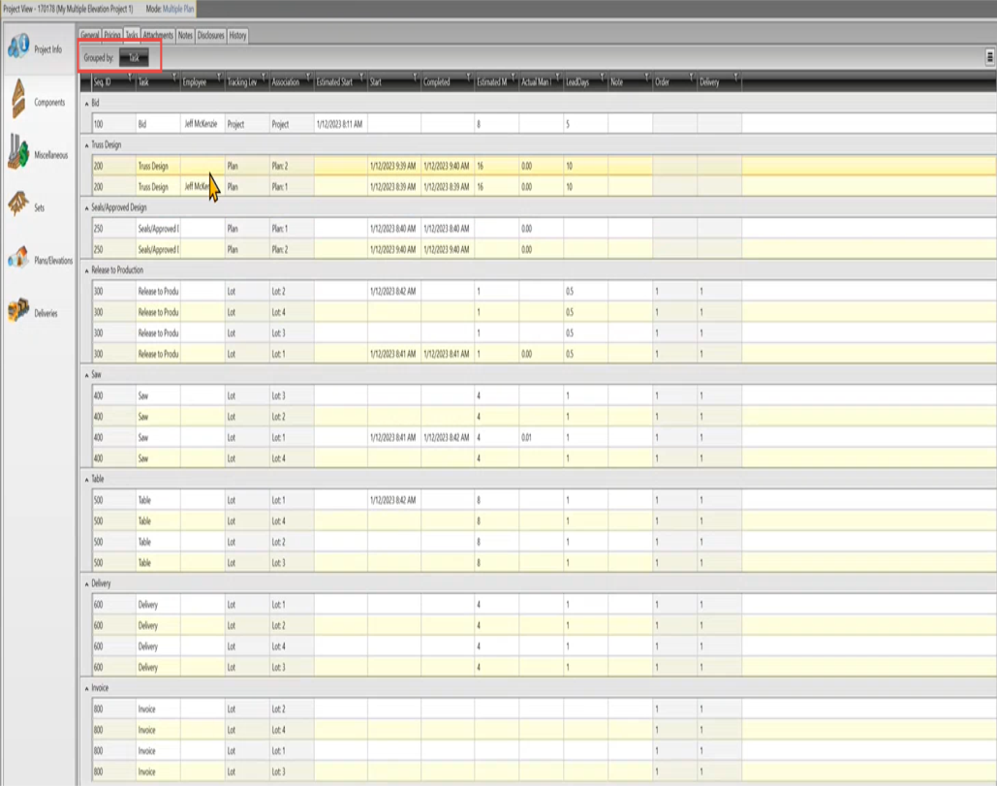Switch to the General tab
Screen dimensions: 997x786
click(x=90, y=36)
